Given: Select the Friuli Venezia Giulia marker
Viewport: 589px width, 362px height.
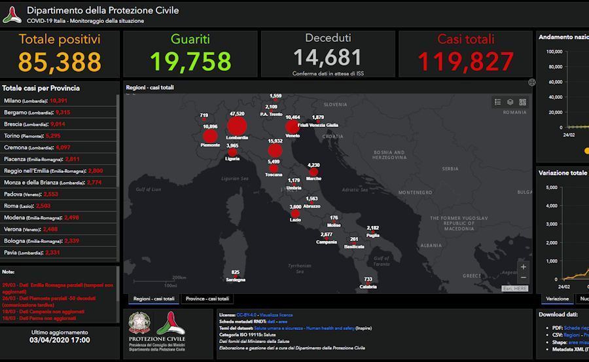Looking at the screenshot, I should (x=318, y=121).
